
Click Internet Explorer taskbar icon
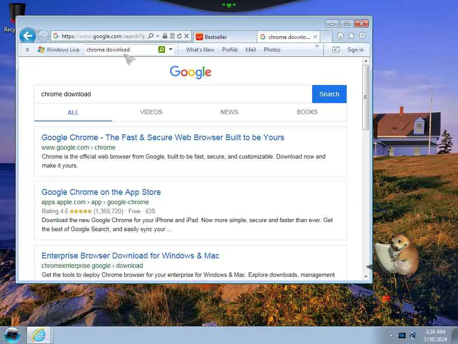(39, 335)
